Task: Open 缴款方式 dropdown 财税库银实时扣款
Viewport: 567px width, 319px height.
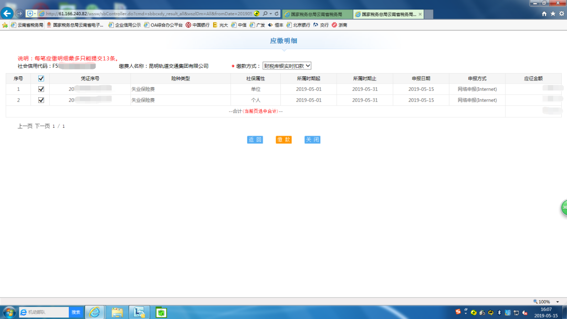Action: click(x=287, y=66)
